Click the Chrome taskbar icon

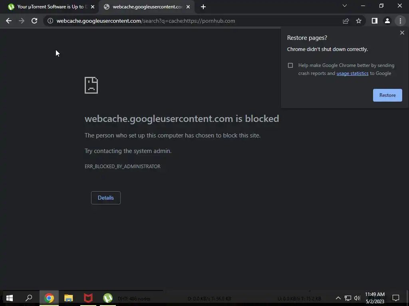point(49,298)
